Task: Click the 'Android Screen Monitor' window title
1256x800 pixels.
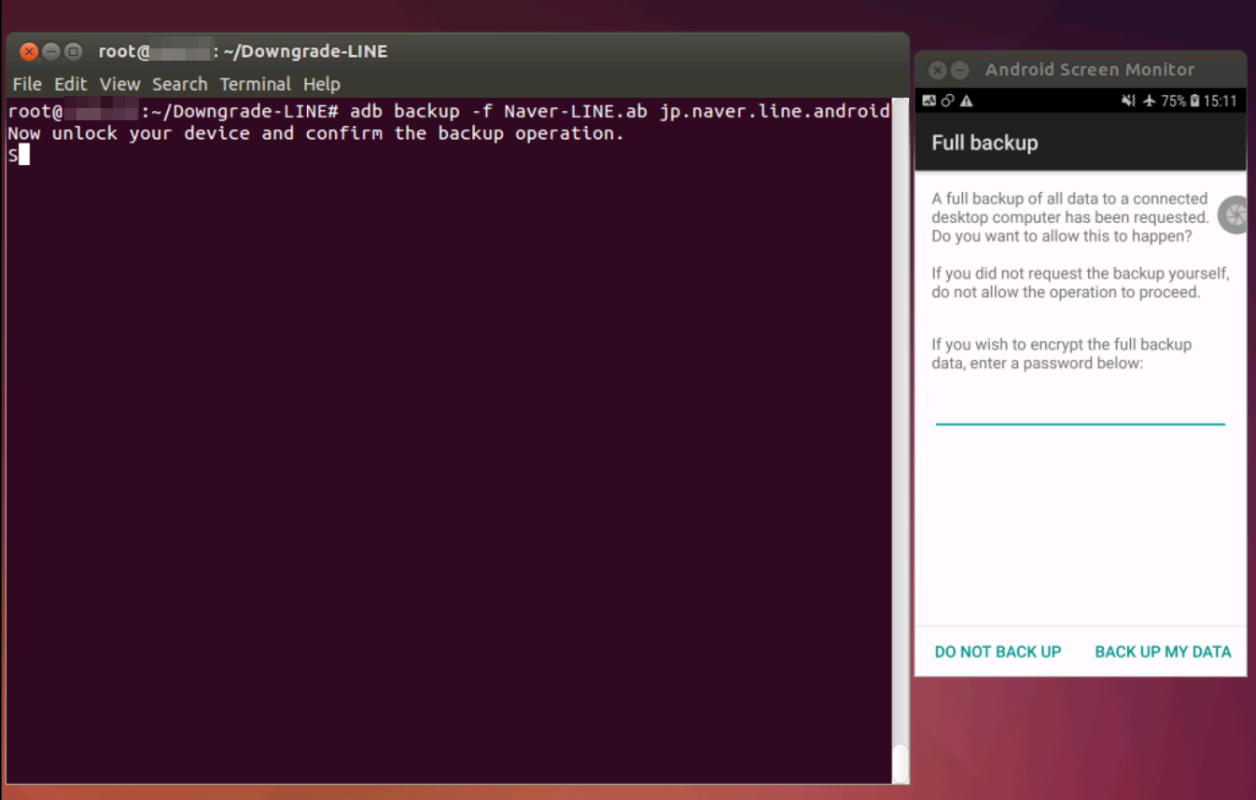Action: 1090,70
